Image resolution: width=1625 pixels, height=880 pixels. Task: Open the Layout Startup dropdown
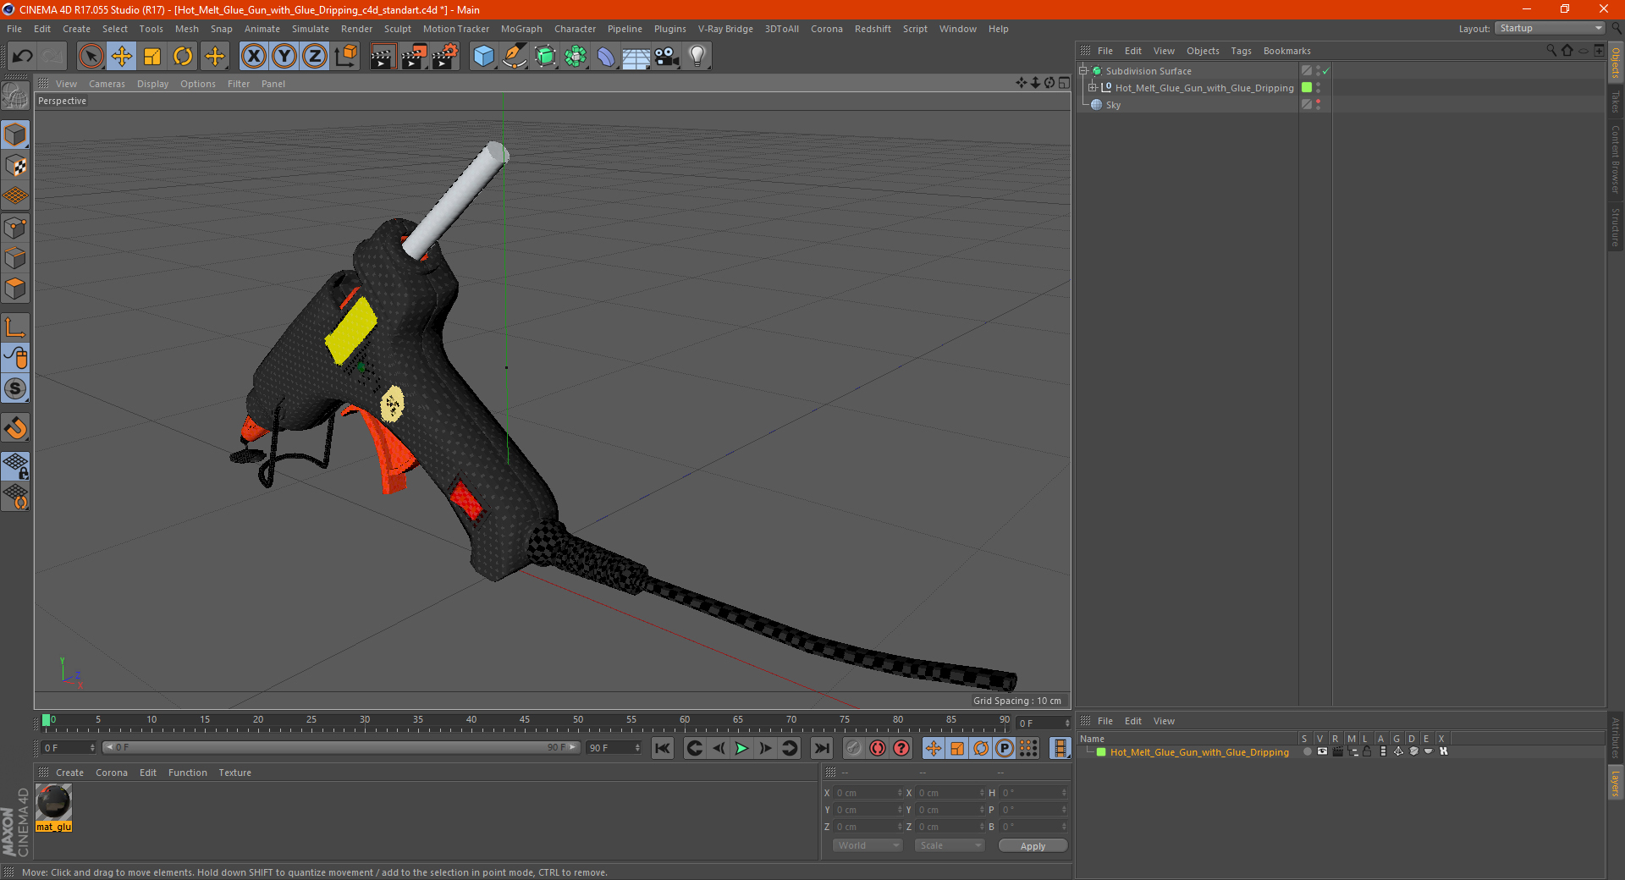tap(1550, 28)
